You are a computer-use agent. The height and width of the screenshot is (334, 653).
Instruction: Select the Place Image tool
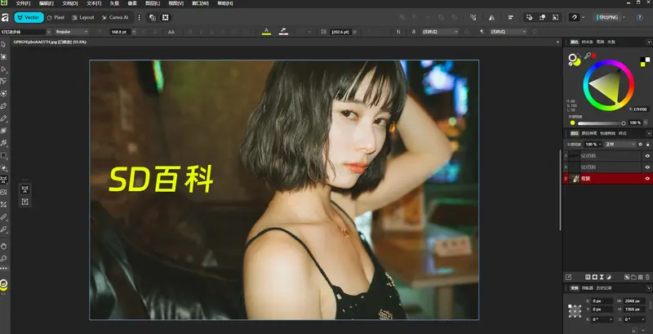click(4, 192)
